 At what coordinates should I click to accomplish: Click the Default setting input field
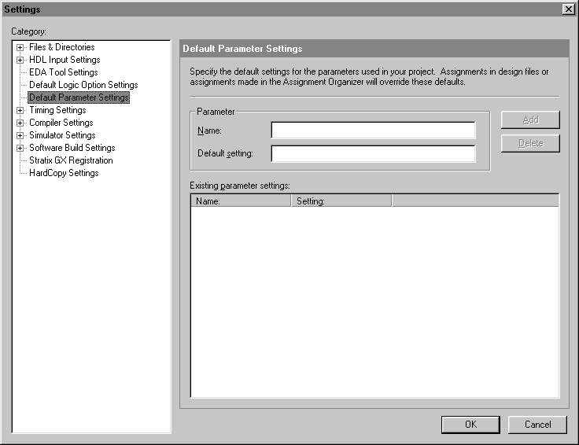pyautogui.click(x=373, y=153)
